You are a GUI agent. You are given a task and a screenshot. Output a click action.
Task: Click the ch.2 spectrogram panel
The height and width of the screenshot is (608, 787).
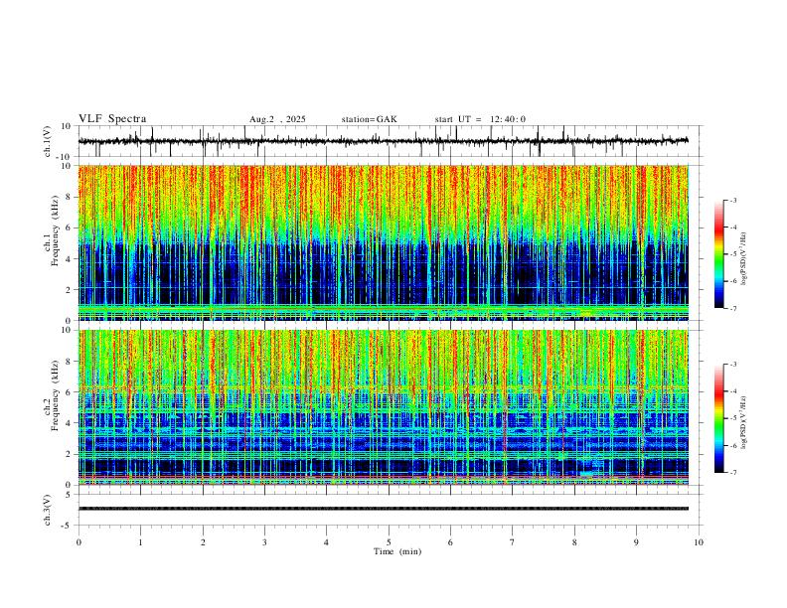click(384, 407)
